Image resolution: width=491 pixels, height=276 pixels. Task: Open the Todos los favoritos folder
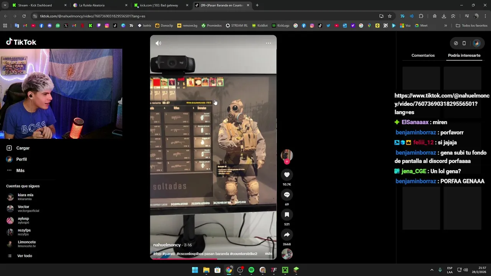(x=471, y=26)
